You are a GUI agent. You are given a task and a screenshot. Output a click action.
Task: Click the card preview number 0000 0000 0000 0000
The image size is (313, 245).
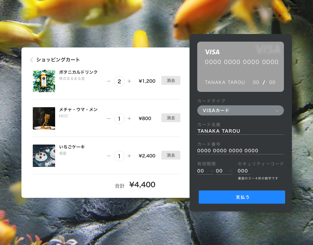242,62
